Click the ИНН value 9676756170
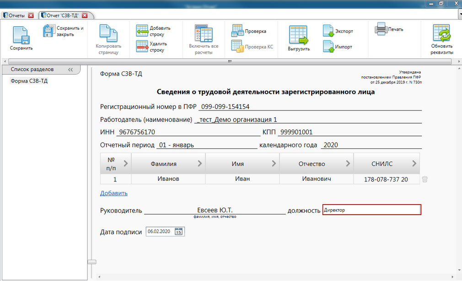The image size is (462, 281). 188,132
